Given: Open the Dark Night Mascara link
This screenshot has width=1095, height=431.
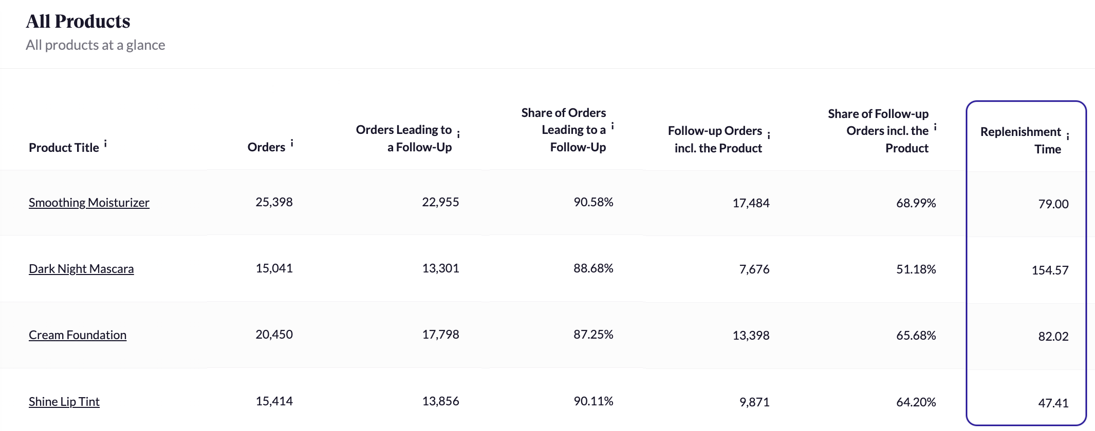Looking at the screenshot, I should click(81, 269).
